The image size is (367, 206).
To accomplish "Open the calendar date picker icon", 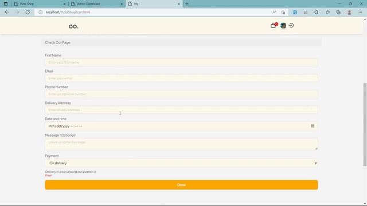I will [x=312, y=126].
